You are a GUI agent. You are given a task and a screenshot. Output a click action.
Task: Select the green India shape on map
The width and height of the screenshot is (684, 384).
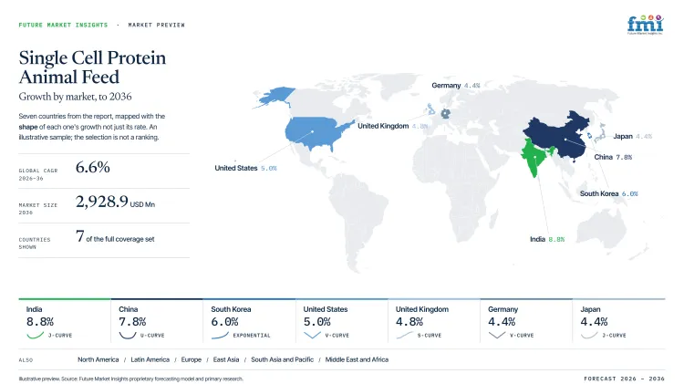[535, 157]
